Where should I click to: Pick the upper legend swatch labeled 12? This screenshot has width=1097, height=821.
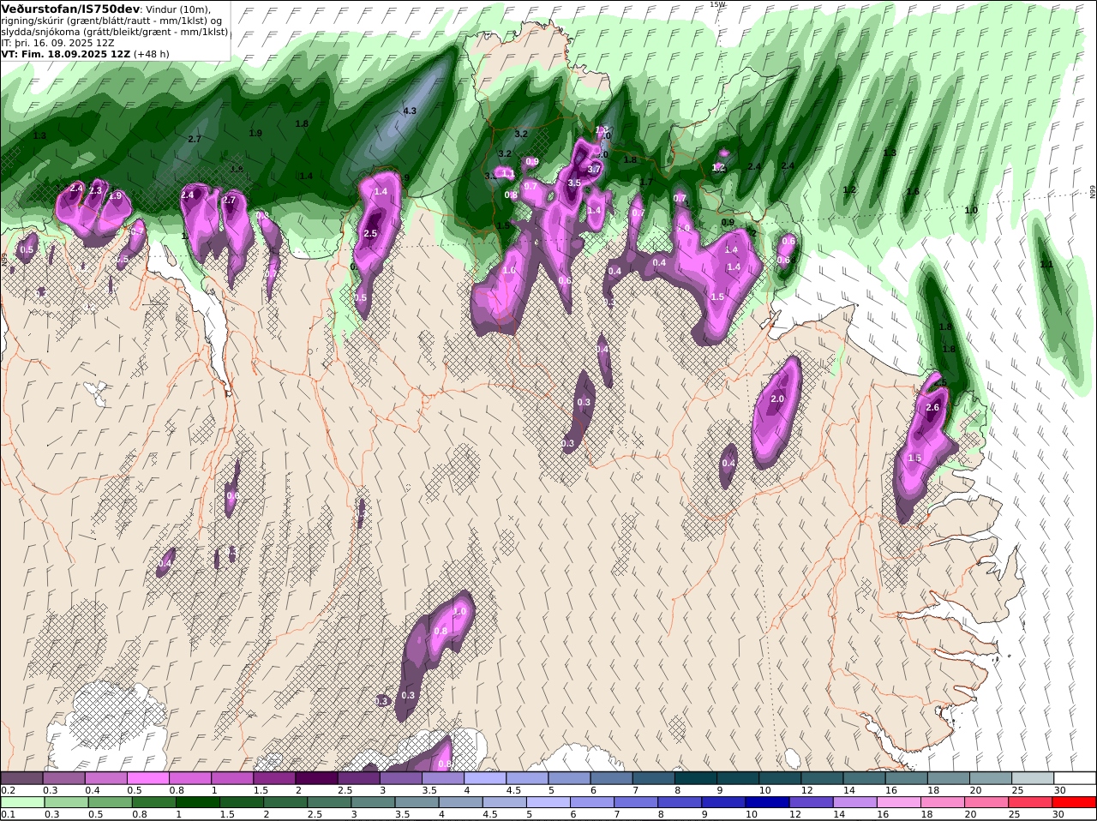tap(821, 777)
